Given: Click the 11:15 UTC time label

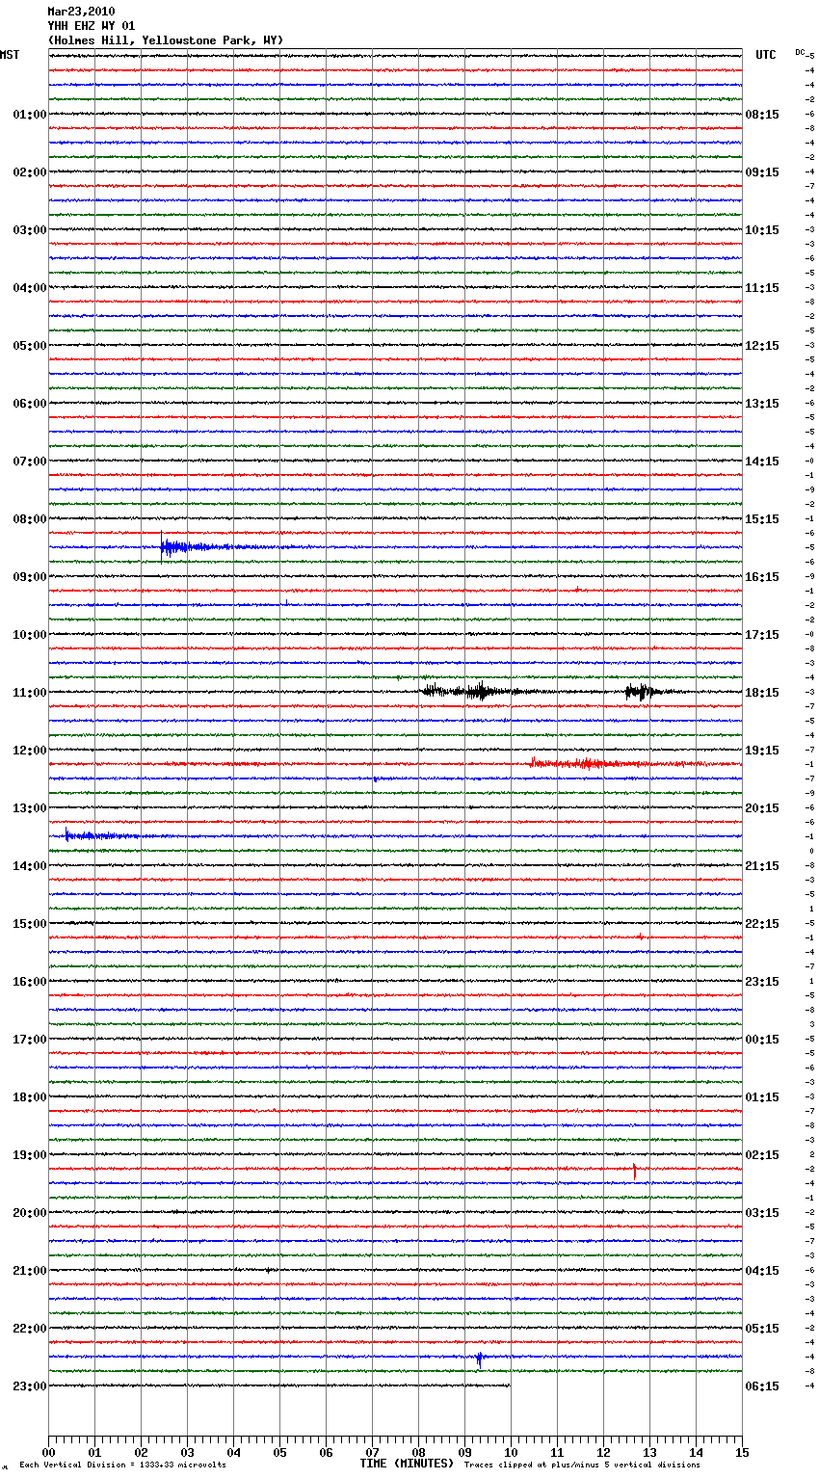Looking at the screenshot, I should (x=762, y=288).
